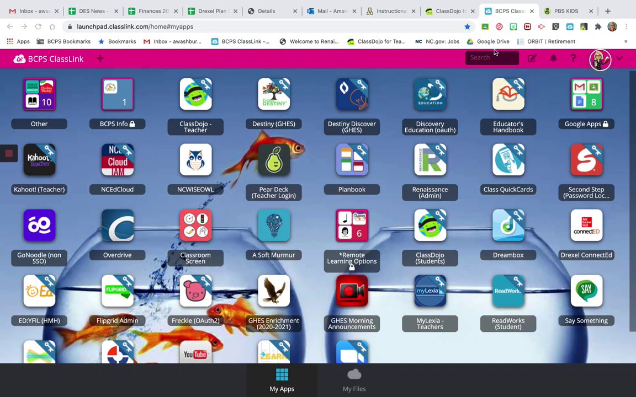Launch Destiny Discover (GHES)
Screen dimensions: 636x397
tap(352, 94)
